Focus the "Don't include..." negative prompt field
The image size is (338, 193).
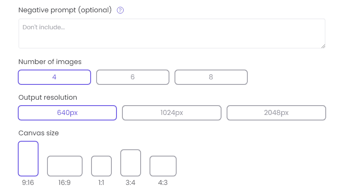pos(172,34)
